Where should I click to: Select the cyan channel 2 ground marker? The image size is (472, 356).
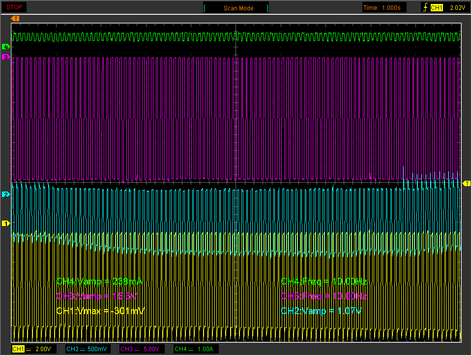(x=6, y=194)
